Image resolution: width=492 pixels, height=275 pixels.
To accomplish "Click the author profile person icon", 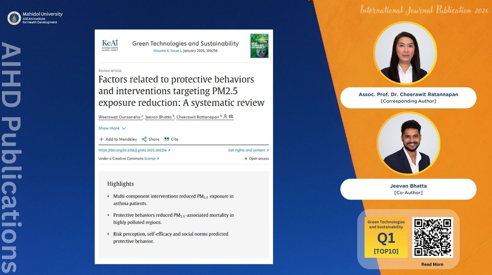I will (226, 116).
